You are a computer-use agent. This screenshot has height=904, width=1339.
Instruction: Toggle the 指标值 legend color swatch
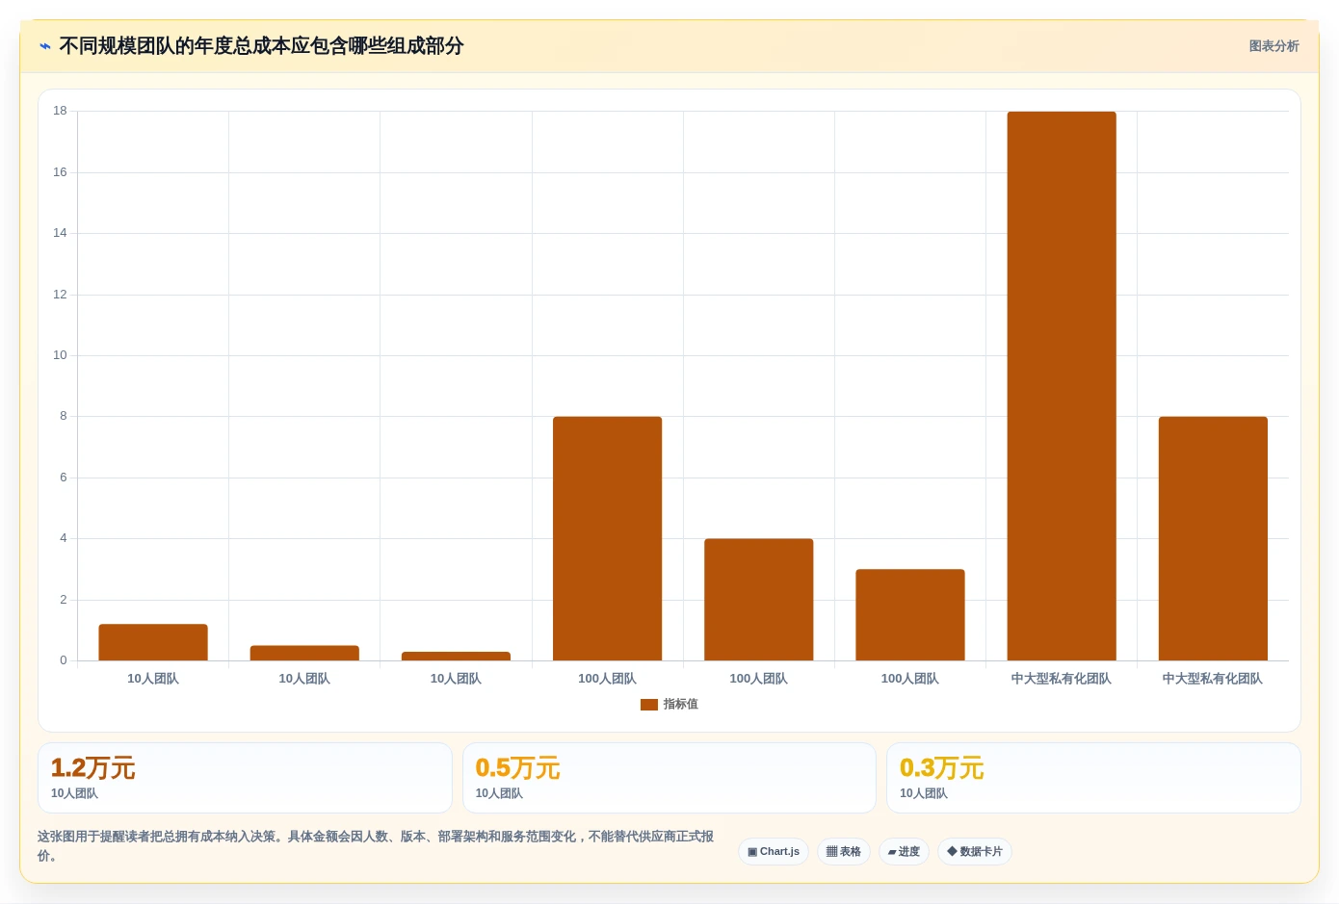(649, 705)
